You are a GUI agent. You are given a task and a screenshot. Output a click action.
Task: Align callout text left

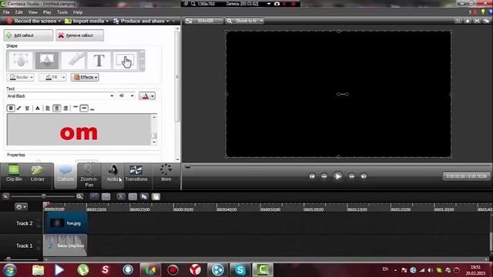pos(48,108)
